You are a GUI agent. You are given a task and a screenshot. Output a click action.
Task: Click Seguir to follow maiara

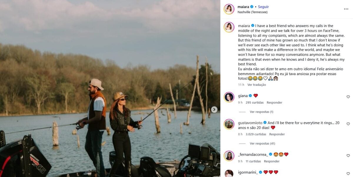click(263, 7)
